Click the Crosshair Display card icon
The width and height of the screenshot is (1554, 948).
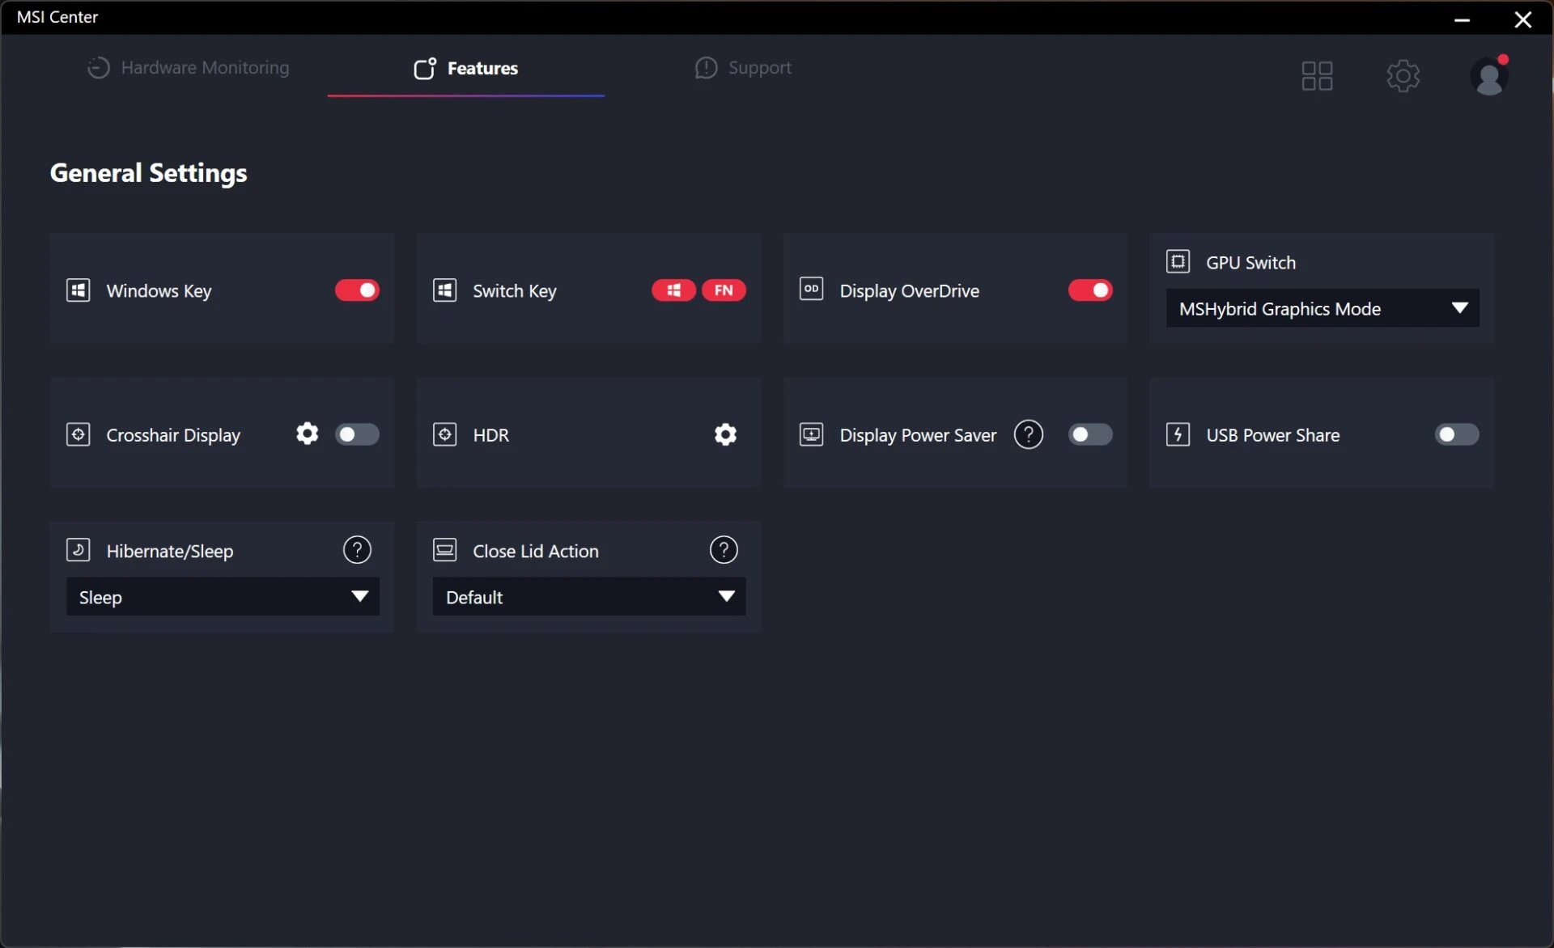(x=78, y=434)
